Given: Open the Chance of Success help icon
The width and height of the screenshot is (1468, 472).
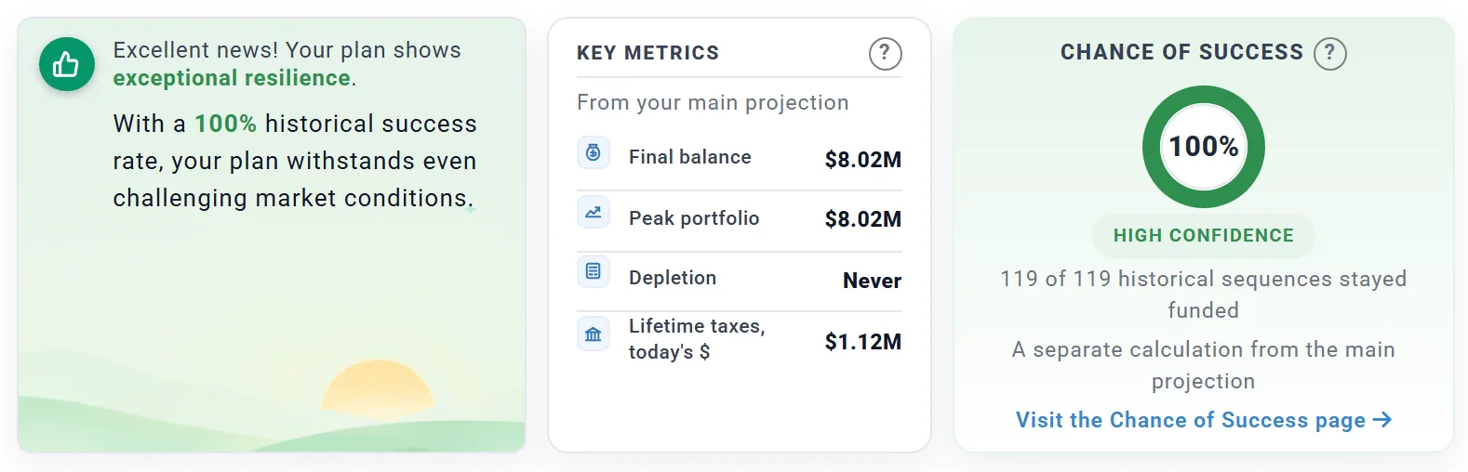Looking at the screenshot, I should [1329, 53].
